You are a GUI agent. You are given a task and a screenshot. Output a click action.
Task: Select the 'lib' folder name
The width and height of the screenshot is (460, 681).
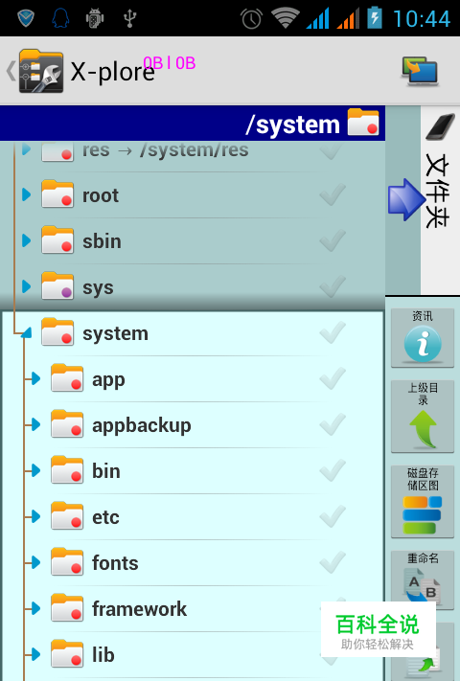pos(103,655)
